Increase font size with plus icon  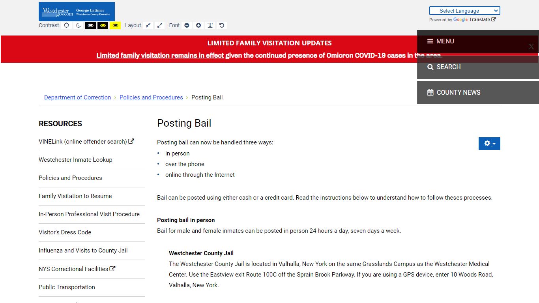[x=198, y=25]
